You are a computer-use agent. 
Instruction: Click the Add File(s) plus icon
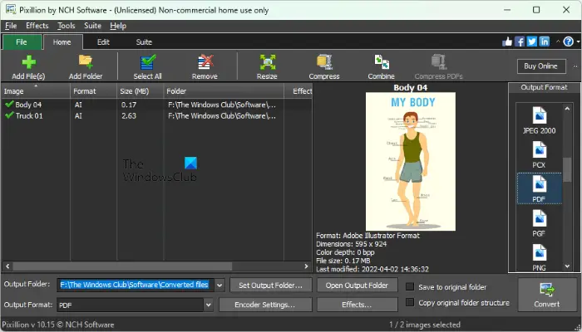[x=28, y=62]
